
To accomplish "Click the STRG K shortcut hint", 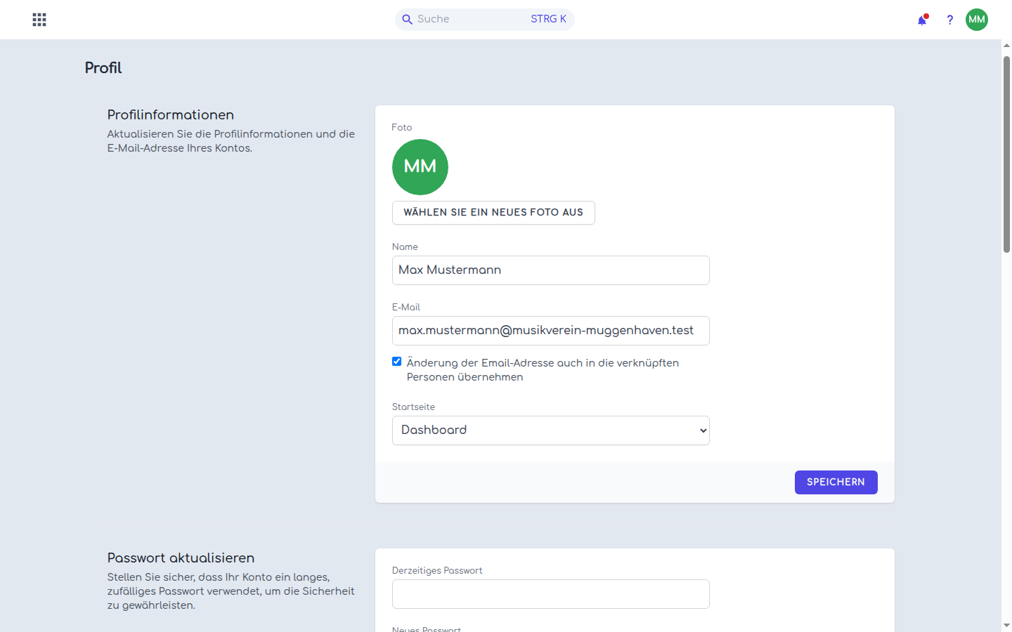I will pos(548,20).
